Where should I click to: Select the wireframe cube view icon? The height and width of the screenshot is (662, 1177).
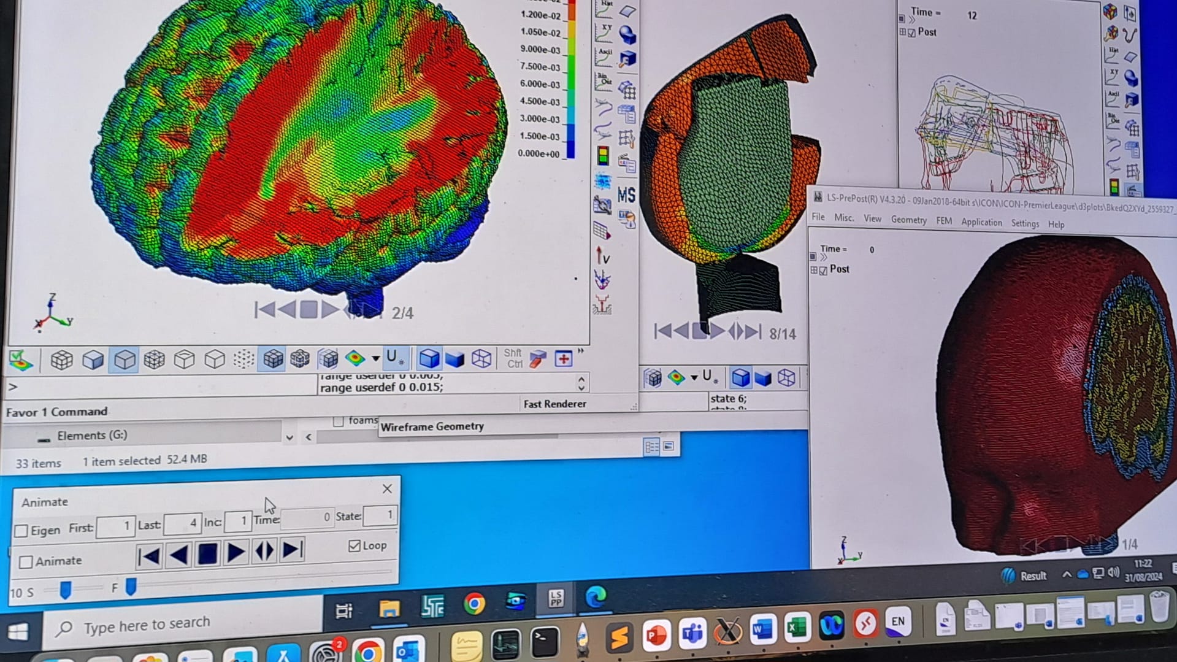(481, 359)
